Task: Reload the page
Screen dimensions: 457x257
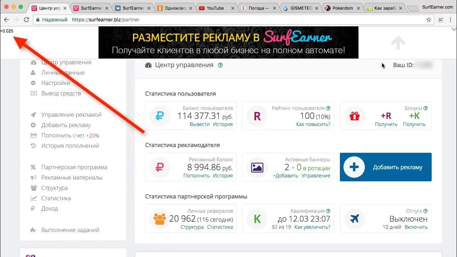Action: click(x=26, y=20)
